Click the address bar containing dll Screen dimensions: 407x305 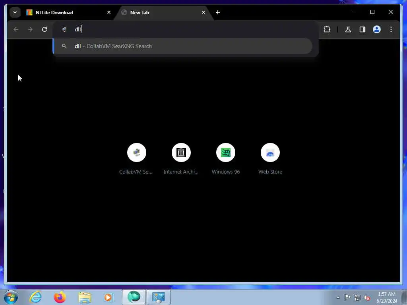(x=186, y=29)
